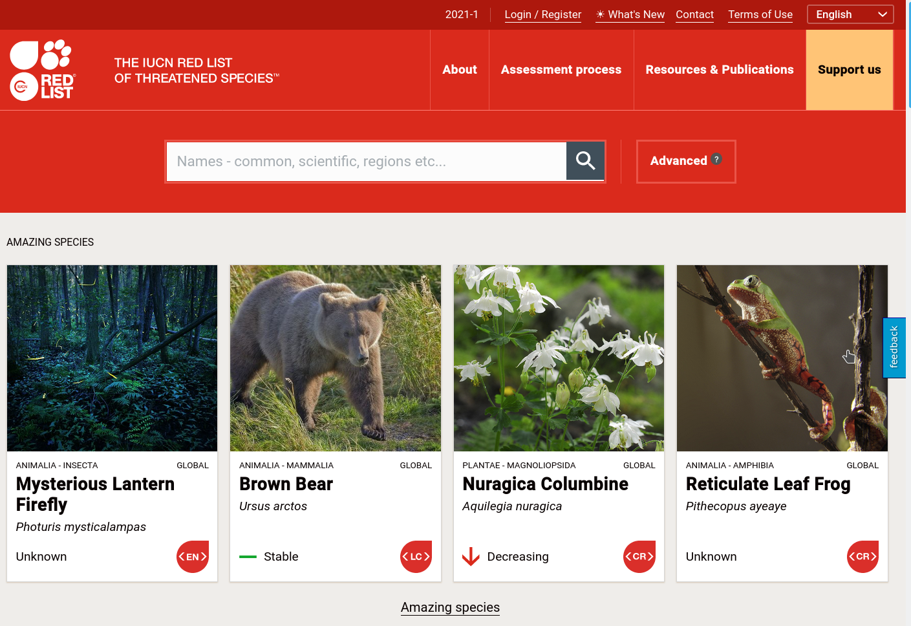Open the What's New link
Viewport: 911px width, 626px height.
[630, 14]
